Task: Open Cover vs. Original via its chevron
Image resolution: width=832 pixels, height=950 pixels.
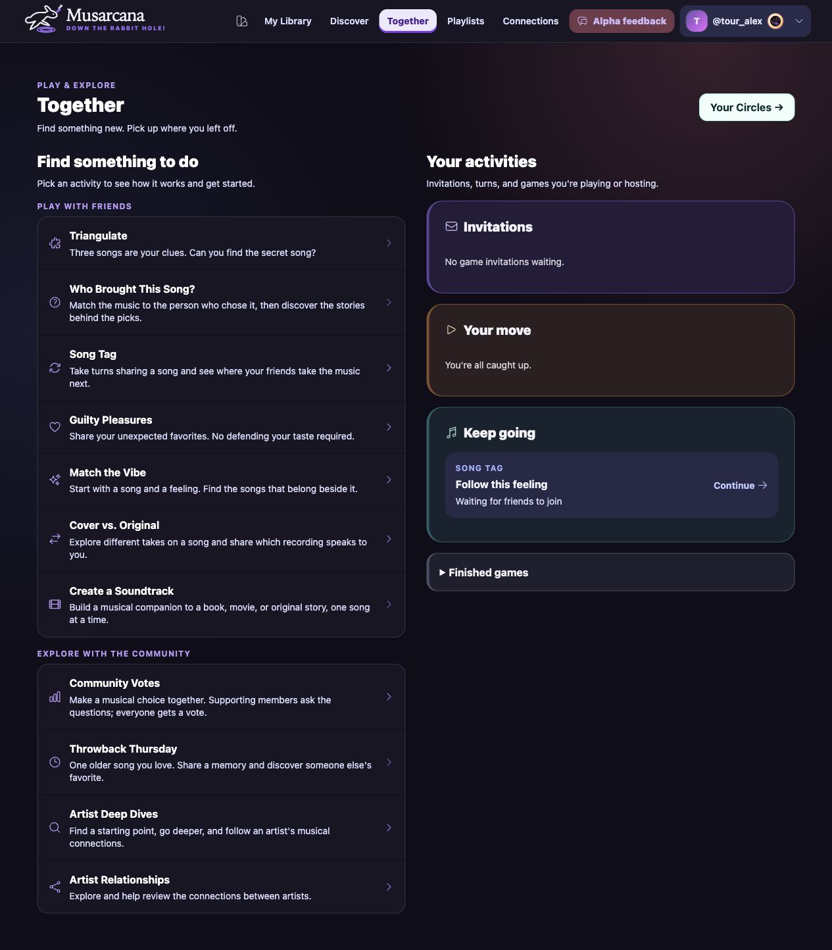Action: pyautogui.click(x=389, y=539)
